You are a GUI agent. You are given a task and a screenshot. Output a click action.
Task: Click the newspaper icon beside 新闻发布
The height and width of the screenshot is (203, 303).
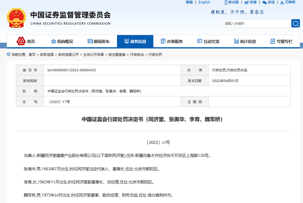click(90, 41)
